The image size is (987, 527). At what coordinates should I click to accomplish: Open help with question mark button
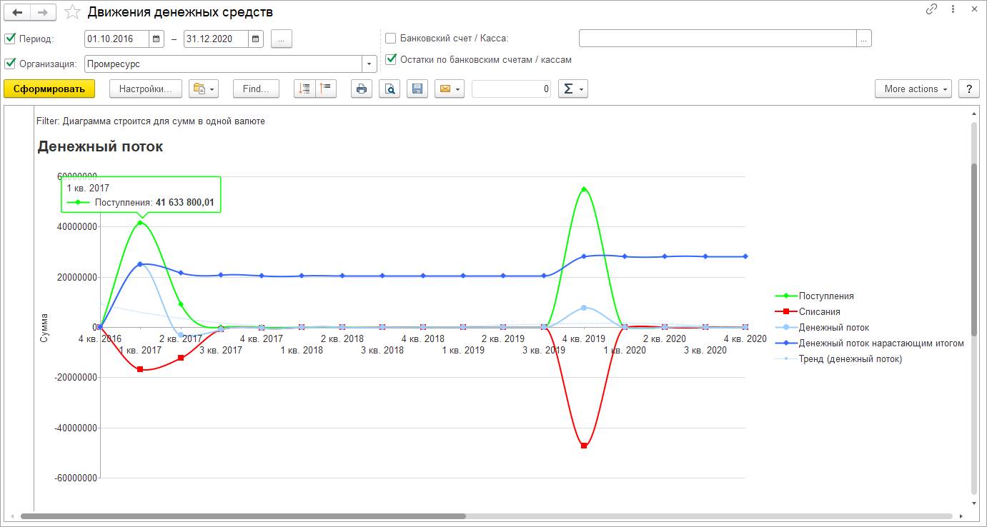pyautogui.click(x=969, y=89)
